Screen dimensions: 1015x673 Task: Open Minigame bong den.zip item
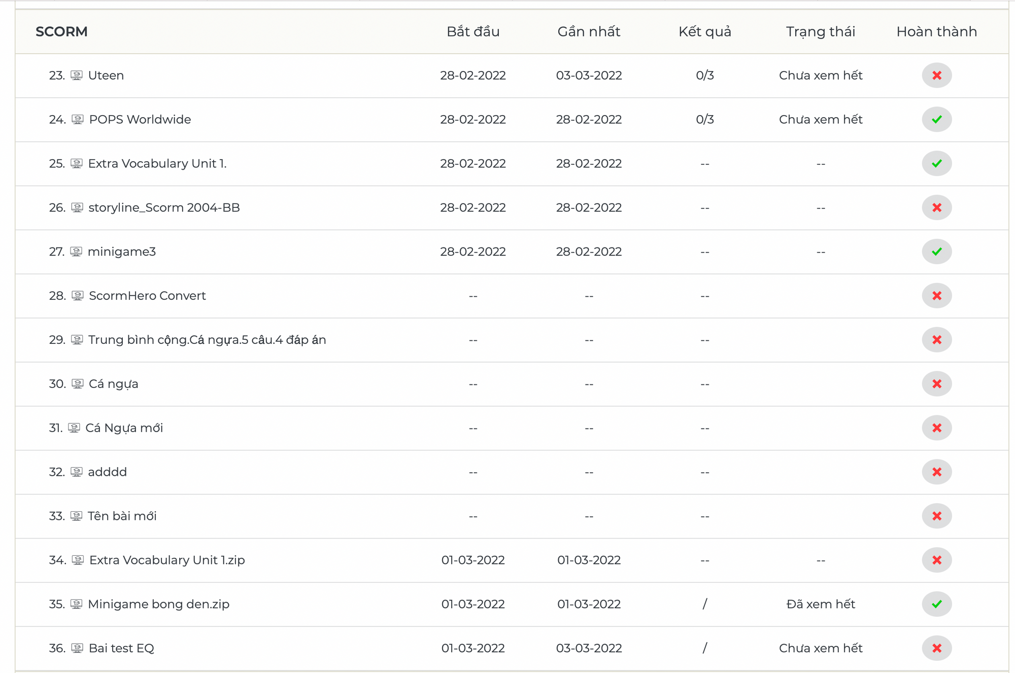pyautogui.click(x=159, y=605)
